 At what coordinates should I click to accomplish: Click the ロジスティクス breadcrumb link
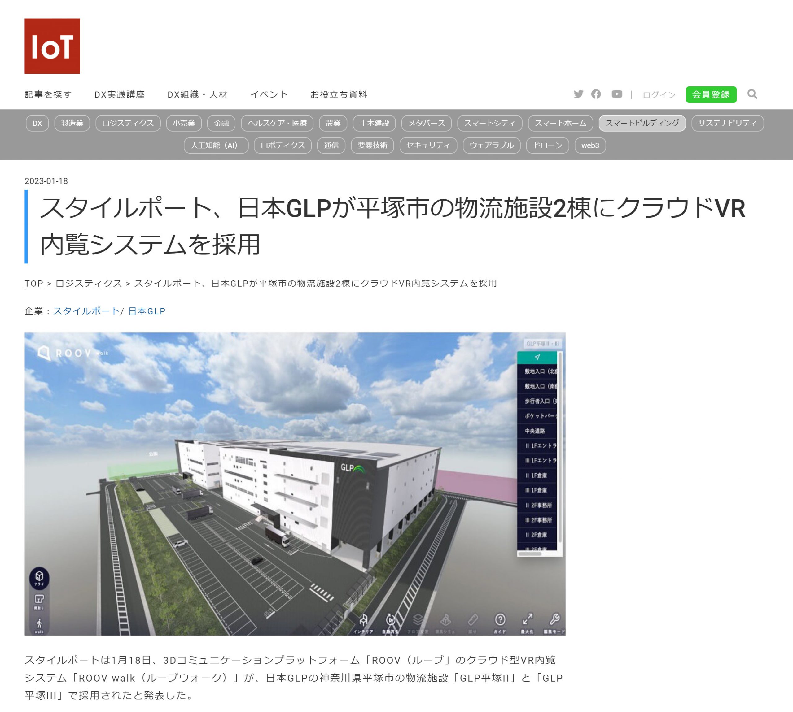point(89,284)
